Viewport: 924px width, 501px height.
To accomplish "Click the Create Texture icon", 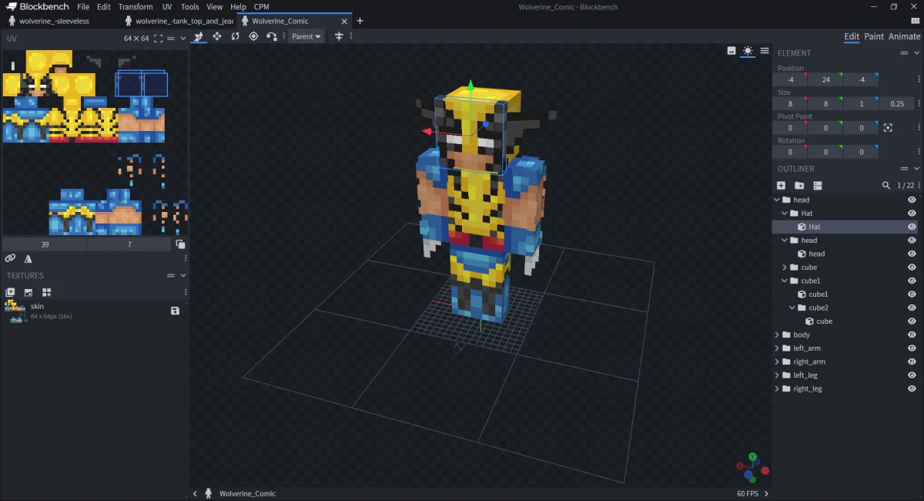I will point(28,292).
